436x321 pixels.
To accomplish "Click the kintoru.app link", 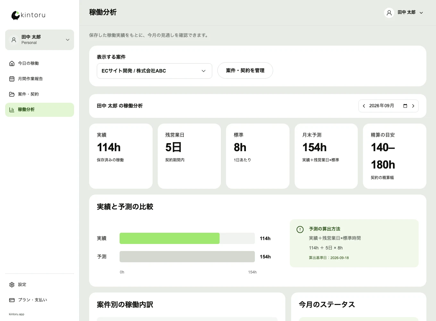I will (x=17, y=314).
